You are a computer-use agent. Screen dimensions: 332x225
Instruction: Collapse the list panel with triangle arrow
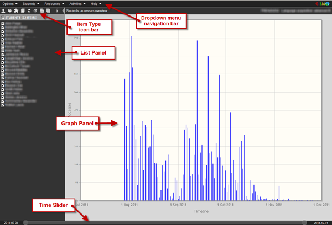click(64, 11)
